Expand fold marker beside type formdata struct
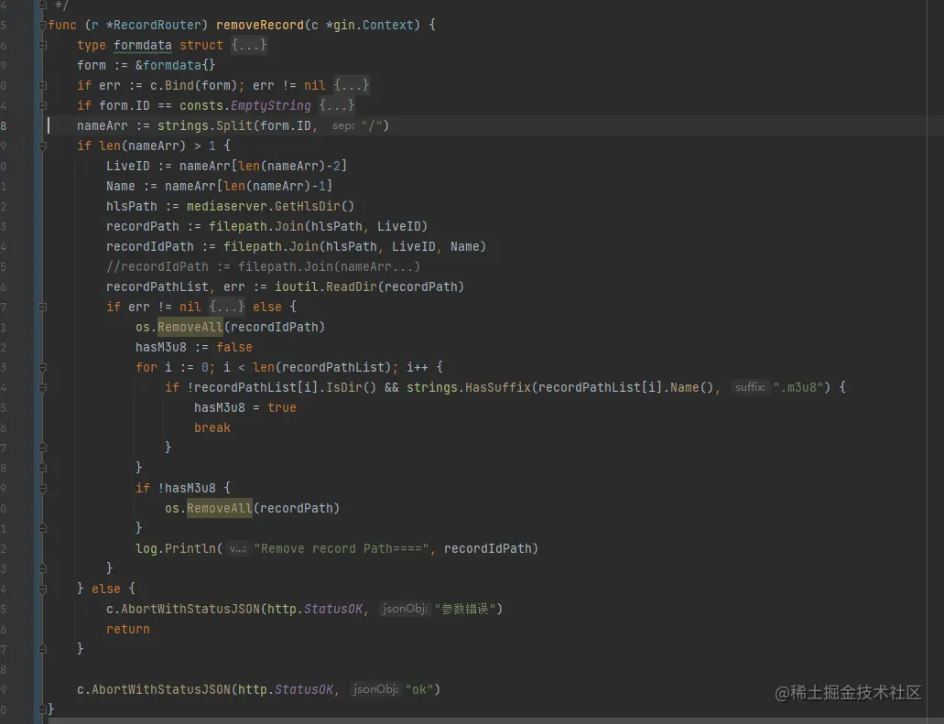Image resolution: width=944 pixels, height=724 pixels. (x=43, y=45)
